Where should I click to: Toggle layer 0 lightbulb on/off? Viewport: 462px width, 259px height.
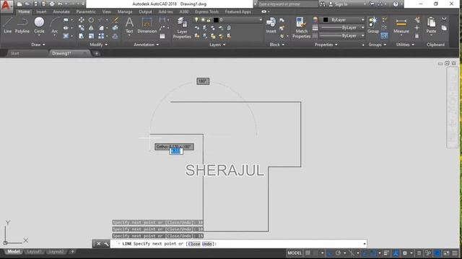pos(196,19)
